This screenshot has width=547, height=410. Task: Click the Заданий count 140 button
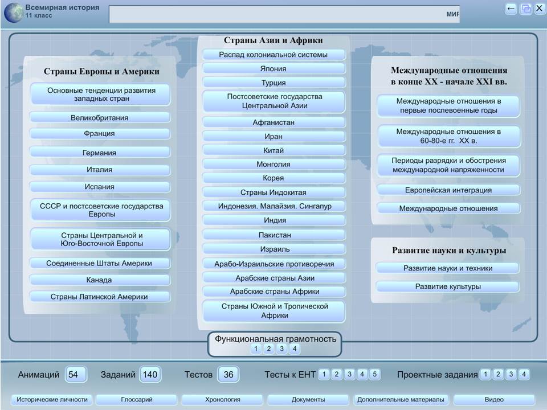point(150,375)
